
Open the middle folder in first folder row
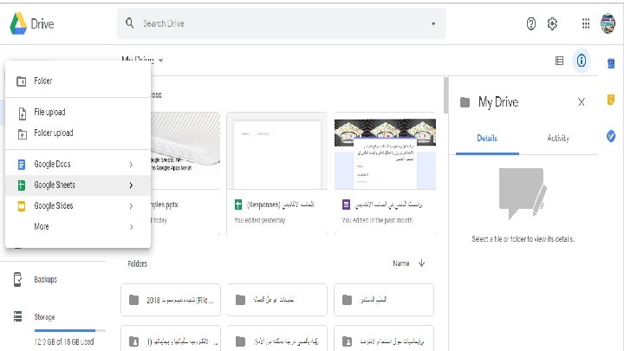277,300
